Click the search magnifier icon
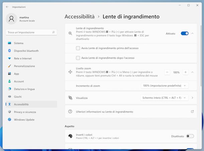 click(x=54, y=32)
